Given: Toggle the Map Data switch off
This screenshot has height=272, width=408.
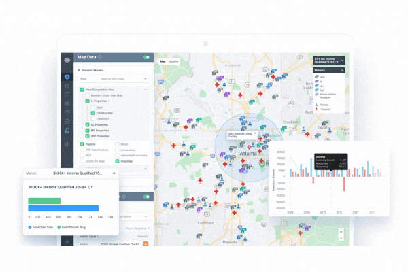Looking at the screenshot, I should 146,58.
